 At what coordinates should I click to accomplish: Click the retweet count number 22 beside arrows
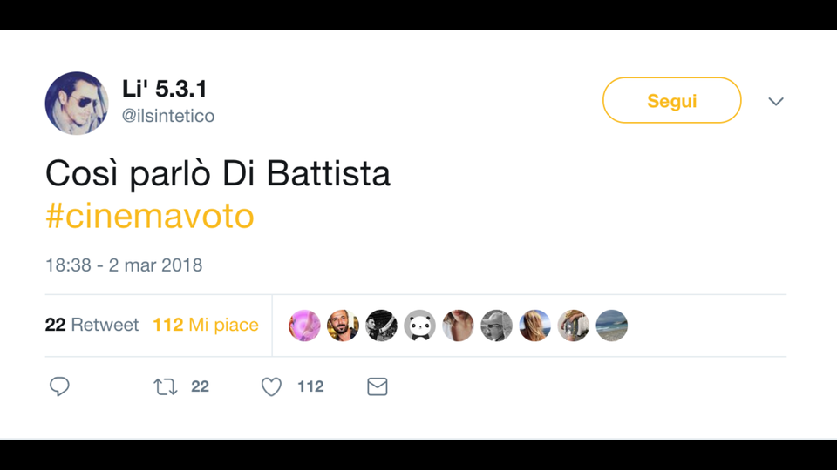(200, 386)
